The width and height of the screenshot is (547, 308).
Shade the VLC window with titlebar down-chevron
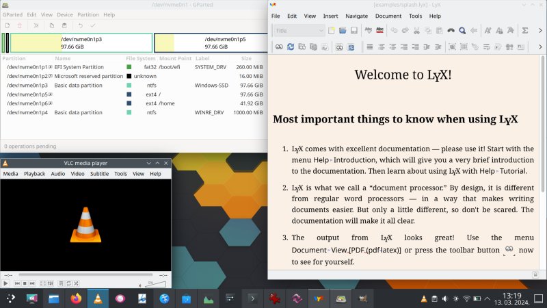(x=148, y=163)
